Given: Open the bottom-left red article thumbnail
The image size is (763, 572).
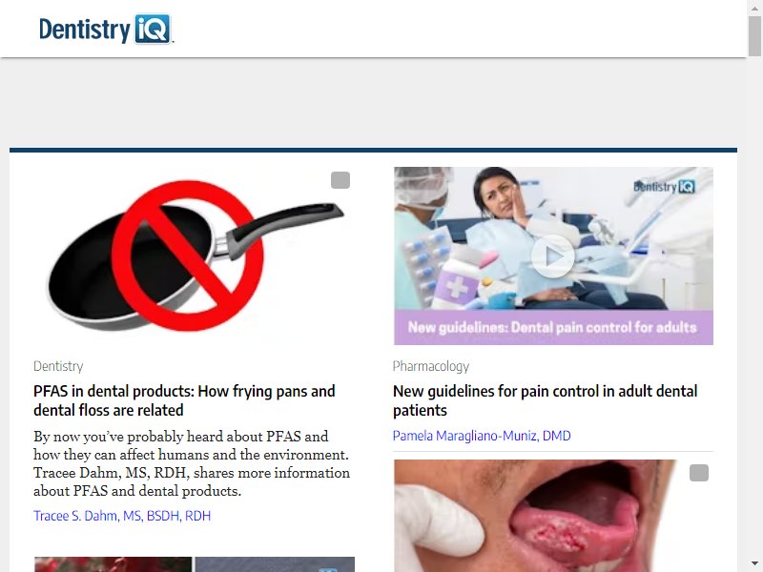Looking at the screenshot, I should (x=113, y=564).
